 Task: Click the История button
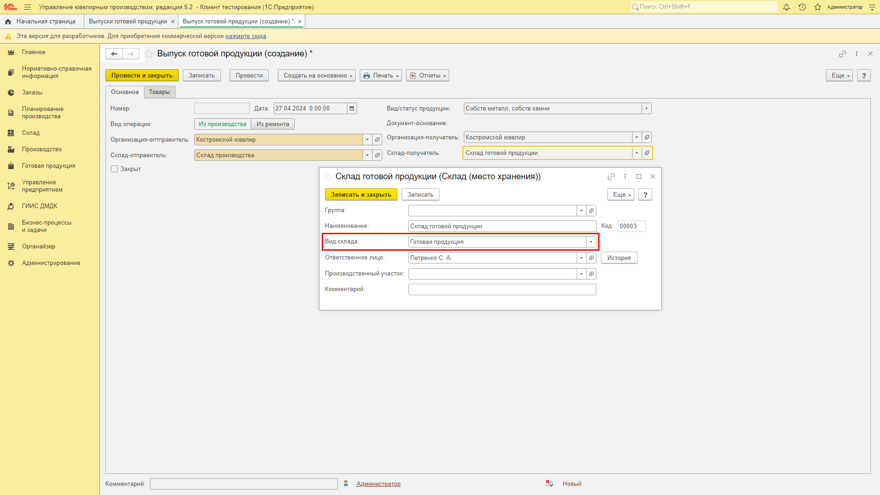pos(619,258)
